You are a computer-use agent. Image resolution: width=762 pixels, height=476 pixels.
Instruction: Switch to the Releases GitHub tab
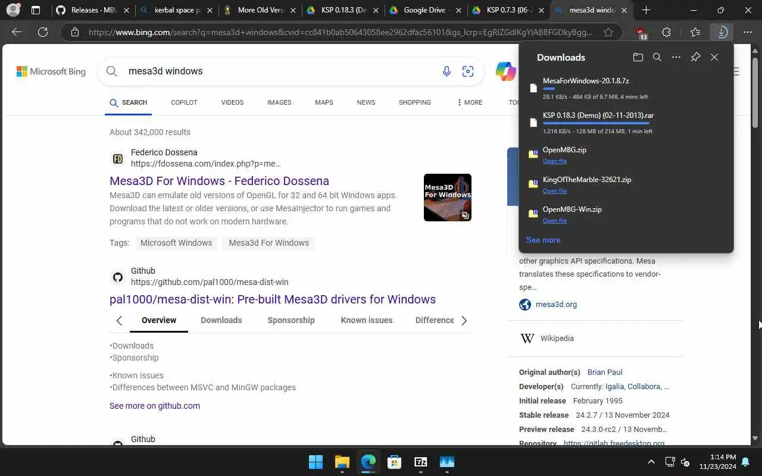click(92, 10)
